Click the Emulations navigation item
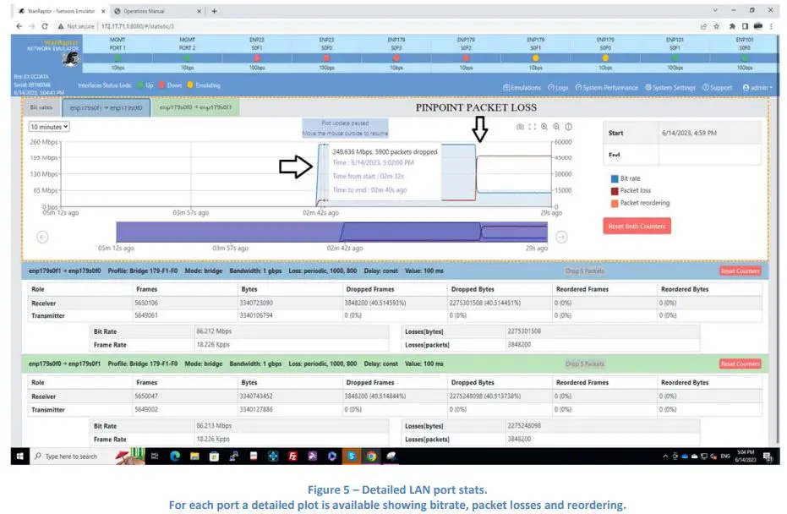The height and width of the screenshot is (514, 787). click(x=522, y=87)
